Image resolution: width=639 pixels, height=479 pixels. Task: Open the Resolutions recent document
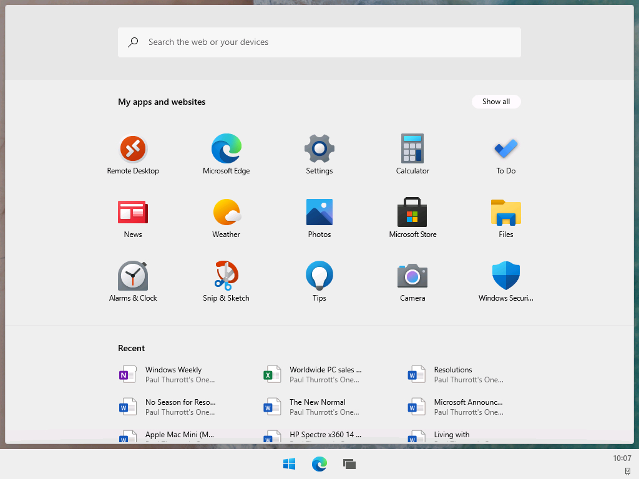click(x=456, y=374)
